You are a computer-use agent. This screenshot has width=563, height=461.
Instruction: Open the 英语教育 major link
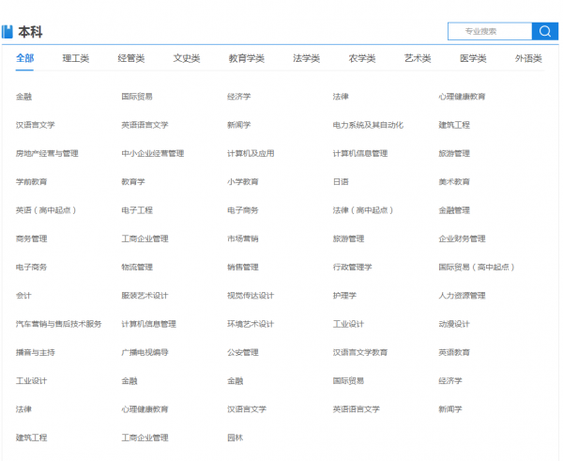pos(454,352)
